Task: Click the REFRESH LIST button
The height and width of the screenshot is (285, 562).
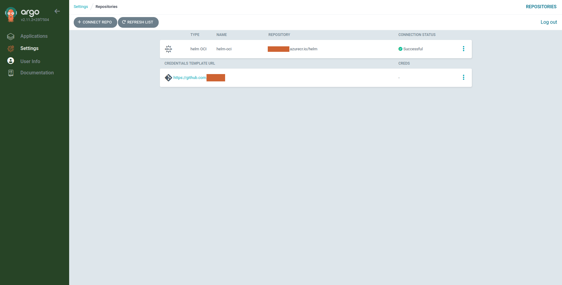Action: tap(138, 22)
